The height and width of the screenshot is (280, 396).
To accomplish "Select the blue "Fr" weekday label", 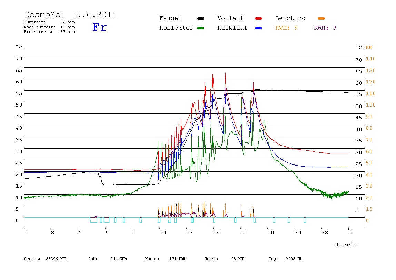I will pyautogui.click(x=100, y=27).
